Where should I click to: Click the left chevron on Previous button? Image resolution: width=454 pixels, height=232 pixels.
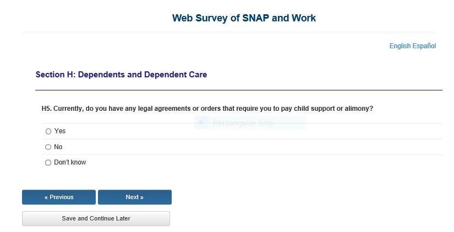coord(46,197)
